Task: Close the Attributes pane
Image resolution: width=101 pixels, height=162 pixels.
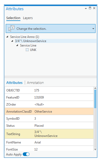Action: pos(94,8)
